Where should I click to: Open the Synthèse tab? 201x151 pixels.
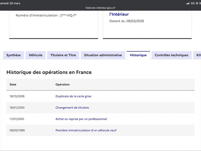14,55
